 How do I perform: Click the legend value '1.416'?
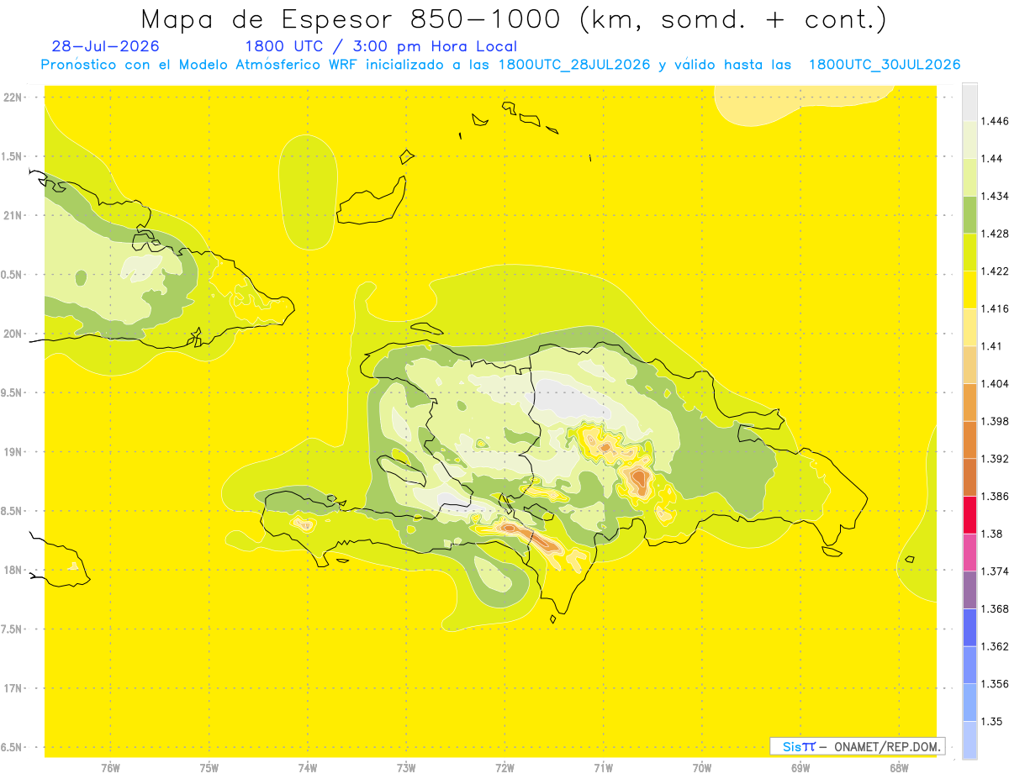tap(996, 308)
